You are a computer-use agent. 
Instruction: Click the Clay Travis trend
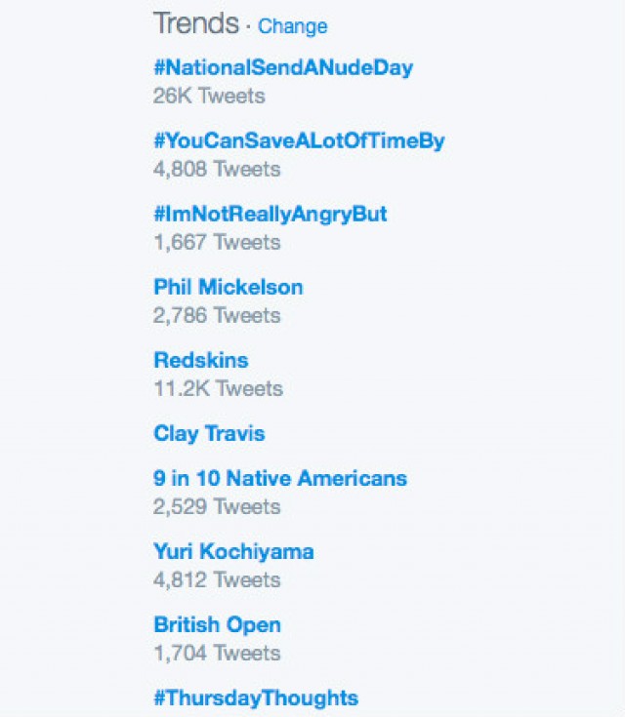click(x=209, y=433)
